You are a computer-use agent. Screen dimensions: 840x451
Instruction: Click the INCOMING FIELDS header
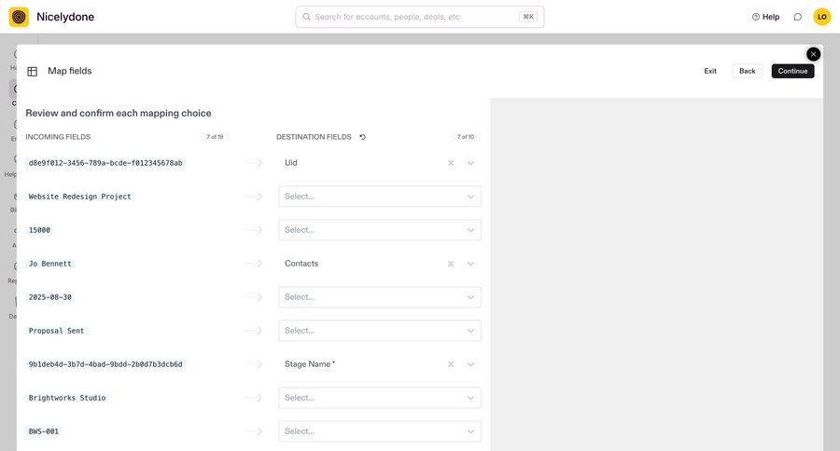tap(58, 137)
